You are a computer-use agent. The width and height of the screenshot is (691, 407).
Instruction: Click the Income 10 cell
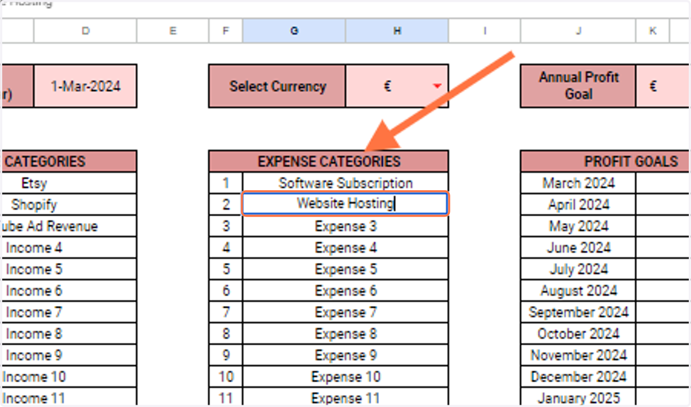(69, 376)
